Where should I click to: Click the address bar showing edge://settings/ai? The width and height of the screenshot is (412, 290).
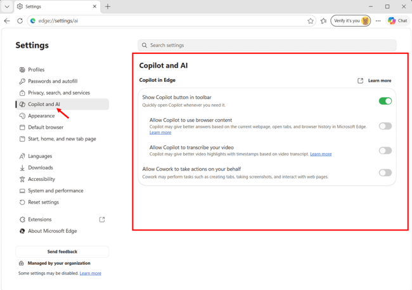pyautogui.click(x=171, y=21)
